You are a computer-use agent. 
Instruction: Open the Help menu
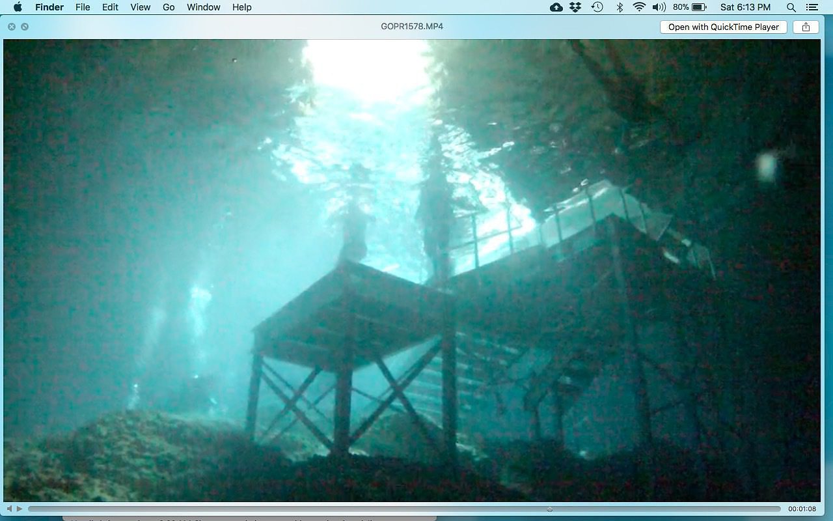click(242, 7)
